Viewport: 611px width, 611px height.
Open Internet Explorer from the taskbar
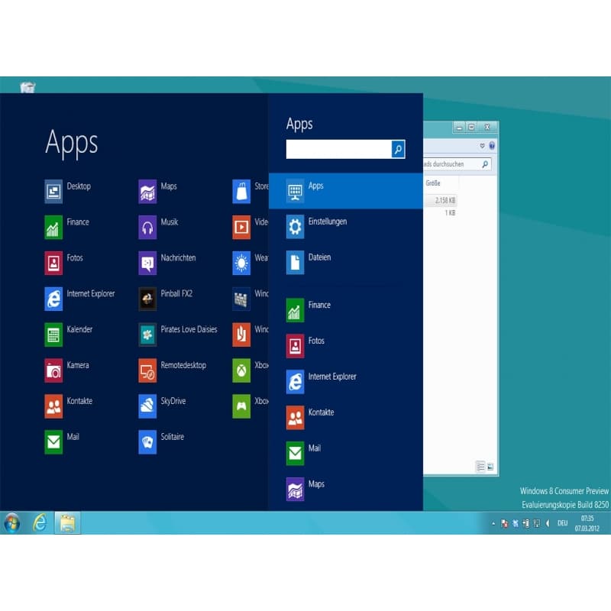tap(40, 522)
